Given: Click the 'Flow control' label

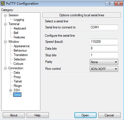Looking at the screenshot, I should pos(53,69).
